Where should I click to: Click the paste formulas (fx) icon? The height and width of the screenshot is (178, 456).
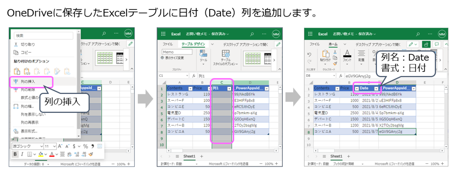pos(37,70)
